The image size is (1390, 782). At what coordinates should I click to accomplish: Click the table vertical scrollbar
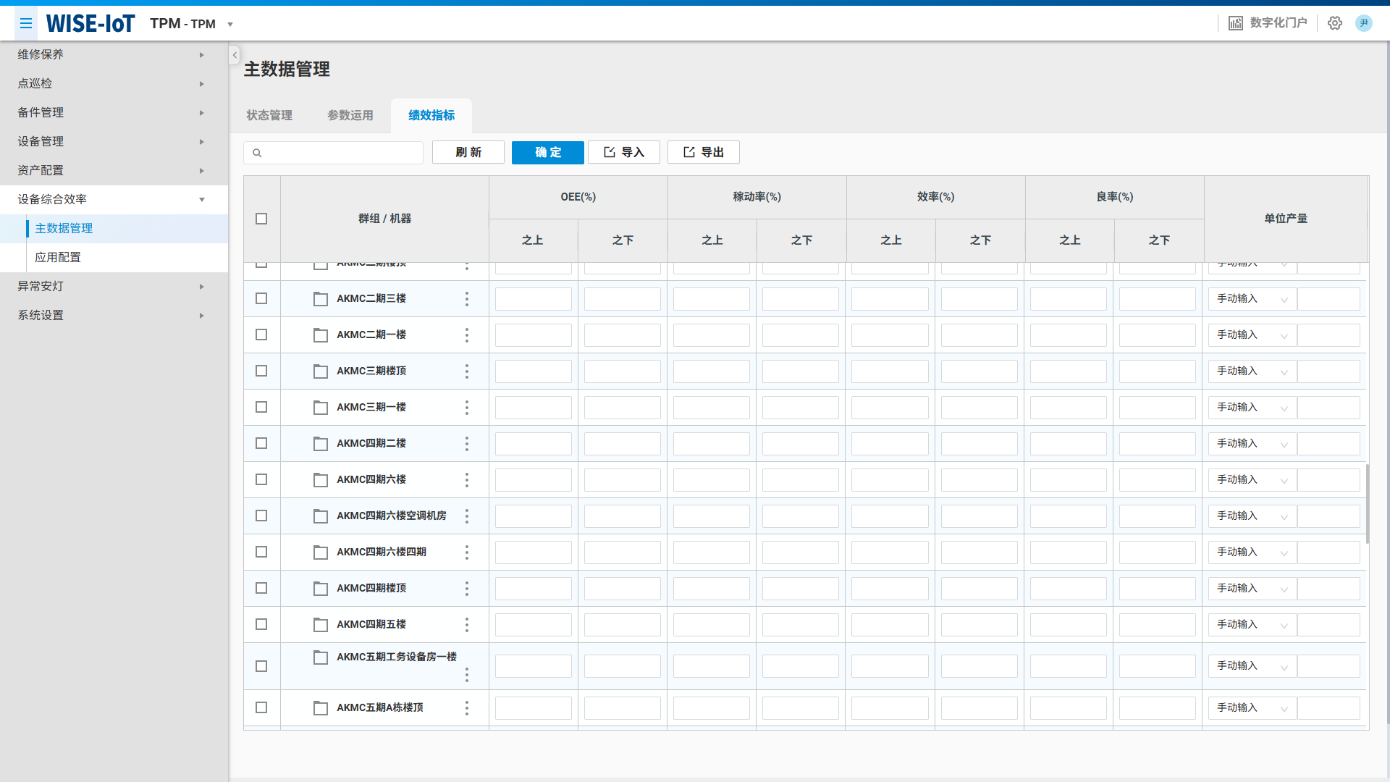tap(1367, 504)
